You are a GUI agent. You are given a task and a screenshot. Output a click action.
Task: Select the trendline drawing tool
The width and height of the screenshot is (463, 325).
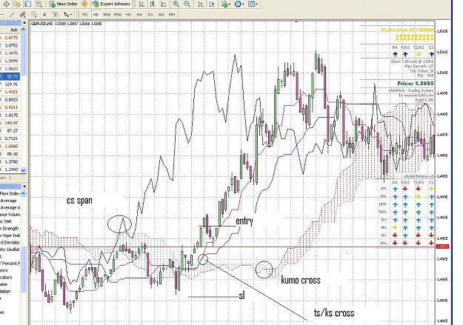(12, 15)
